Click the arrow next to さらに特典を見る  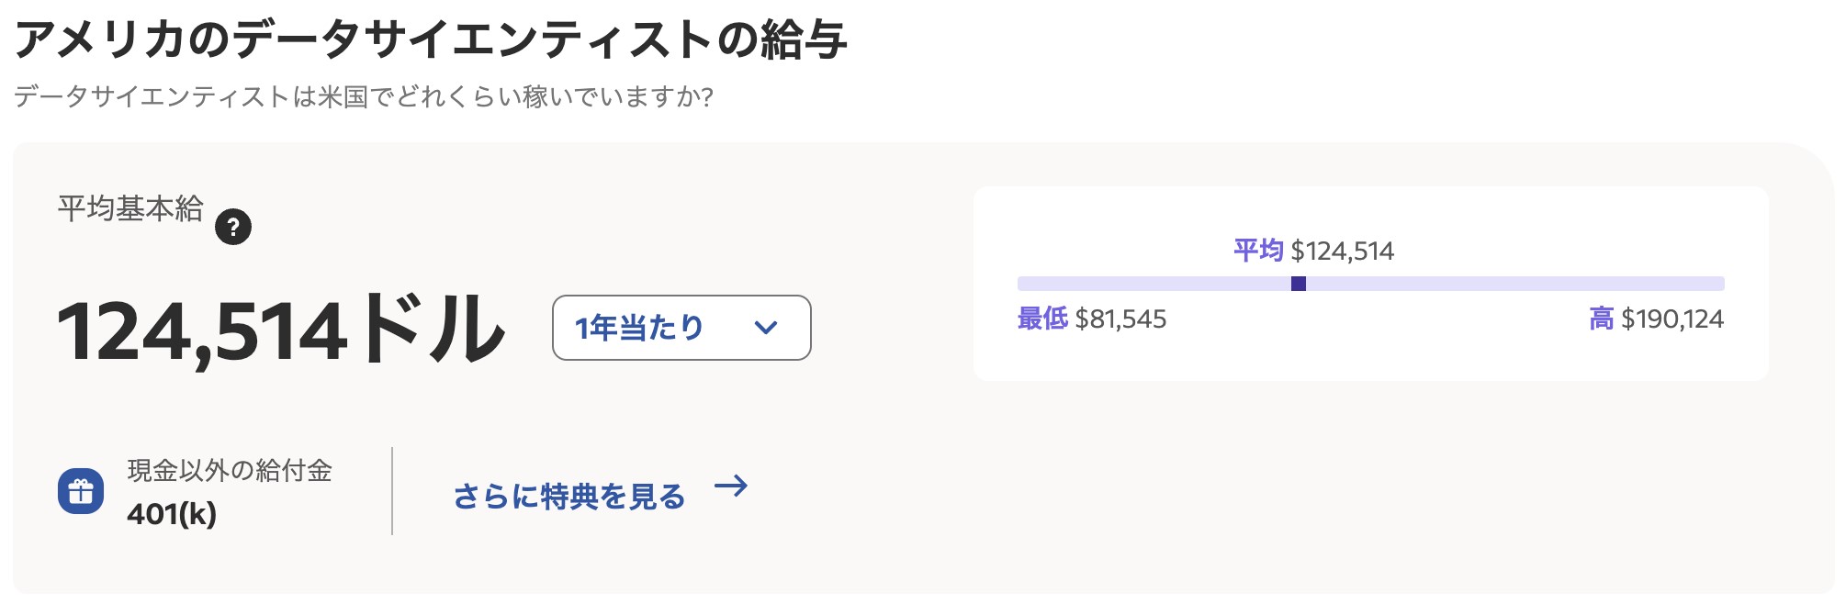(x=731, y=486)
